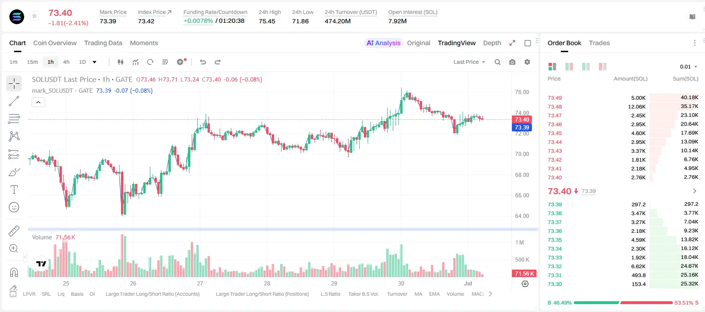Click the undo arrow in chart toolbar
The width and height of the screenshot is (705, 312).
coord(203,62)
